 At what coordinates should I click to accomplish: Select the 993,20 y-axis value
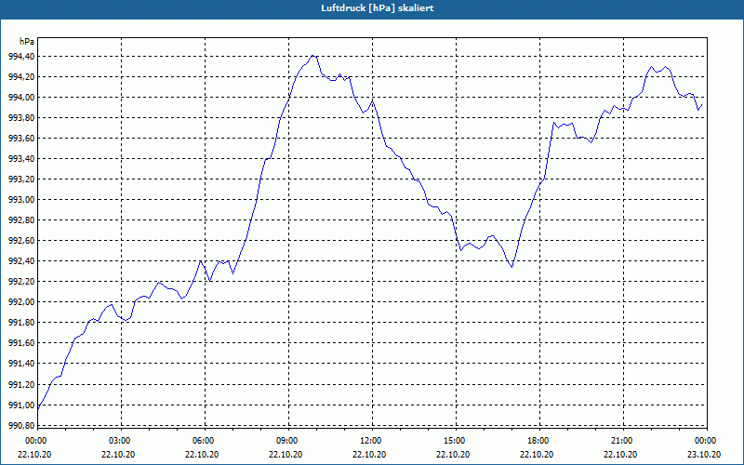(x=21, y=179)
